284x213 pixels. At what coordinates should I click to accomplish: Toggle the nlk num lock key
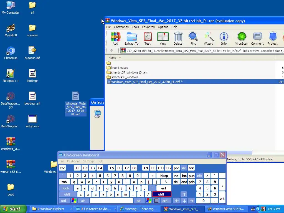click(x=199, y=176)
